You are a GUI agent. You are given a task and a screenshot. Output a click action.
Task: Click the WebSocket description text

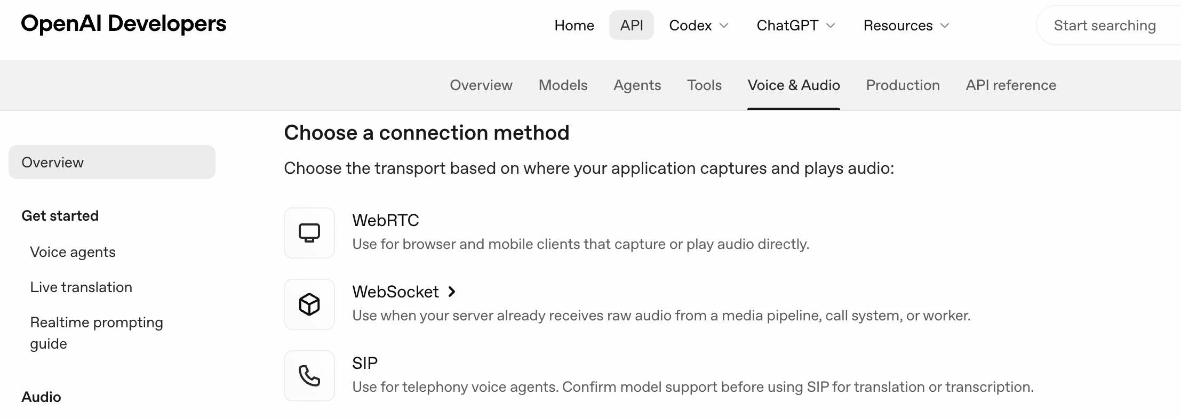point(661,316)
